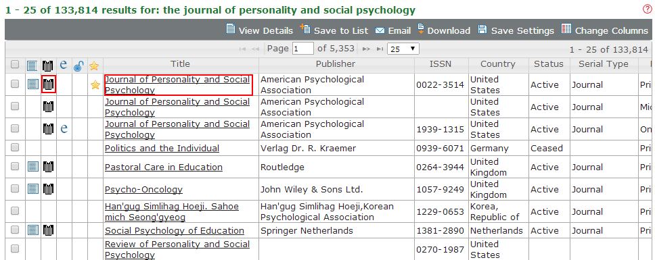Select checkbox for Psycho-Oncology row
655x260 pixels.
click(15, 188)
